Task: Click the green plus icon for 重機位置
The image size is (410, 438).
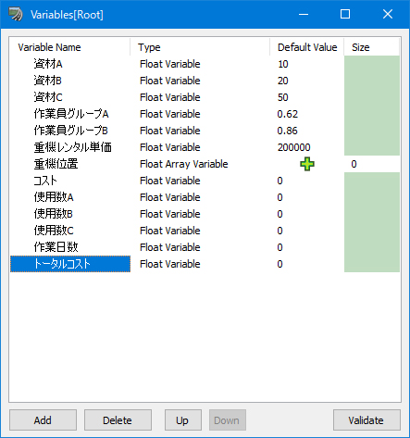Action: tap(307, 164)
